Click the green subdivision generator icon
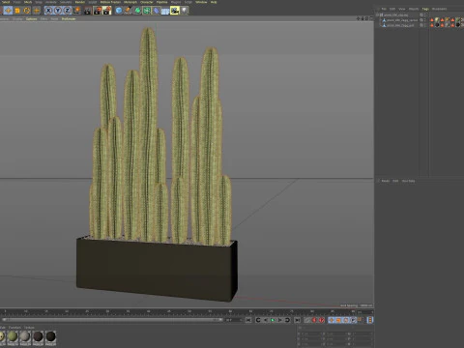Viewport: 464px width, 348px height. pyautogui.click(x=137, y=11)
